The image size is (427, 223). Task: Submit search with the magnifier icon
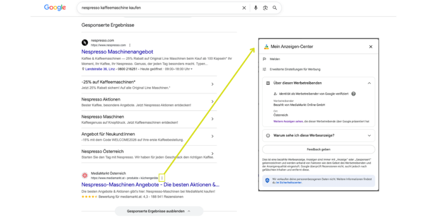(275, 8)
